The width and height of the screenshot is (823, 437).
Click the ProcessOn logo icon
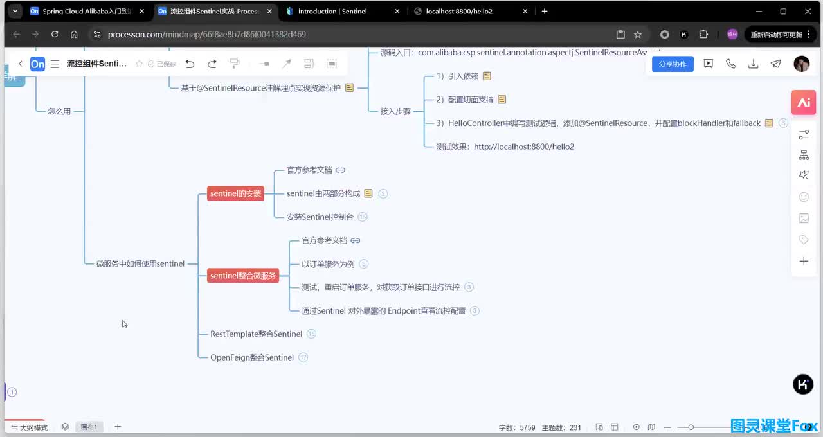pyautogui.click(x=38, y=64)
